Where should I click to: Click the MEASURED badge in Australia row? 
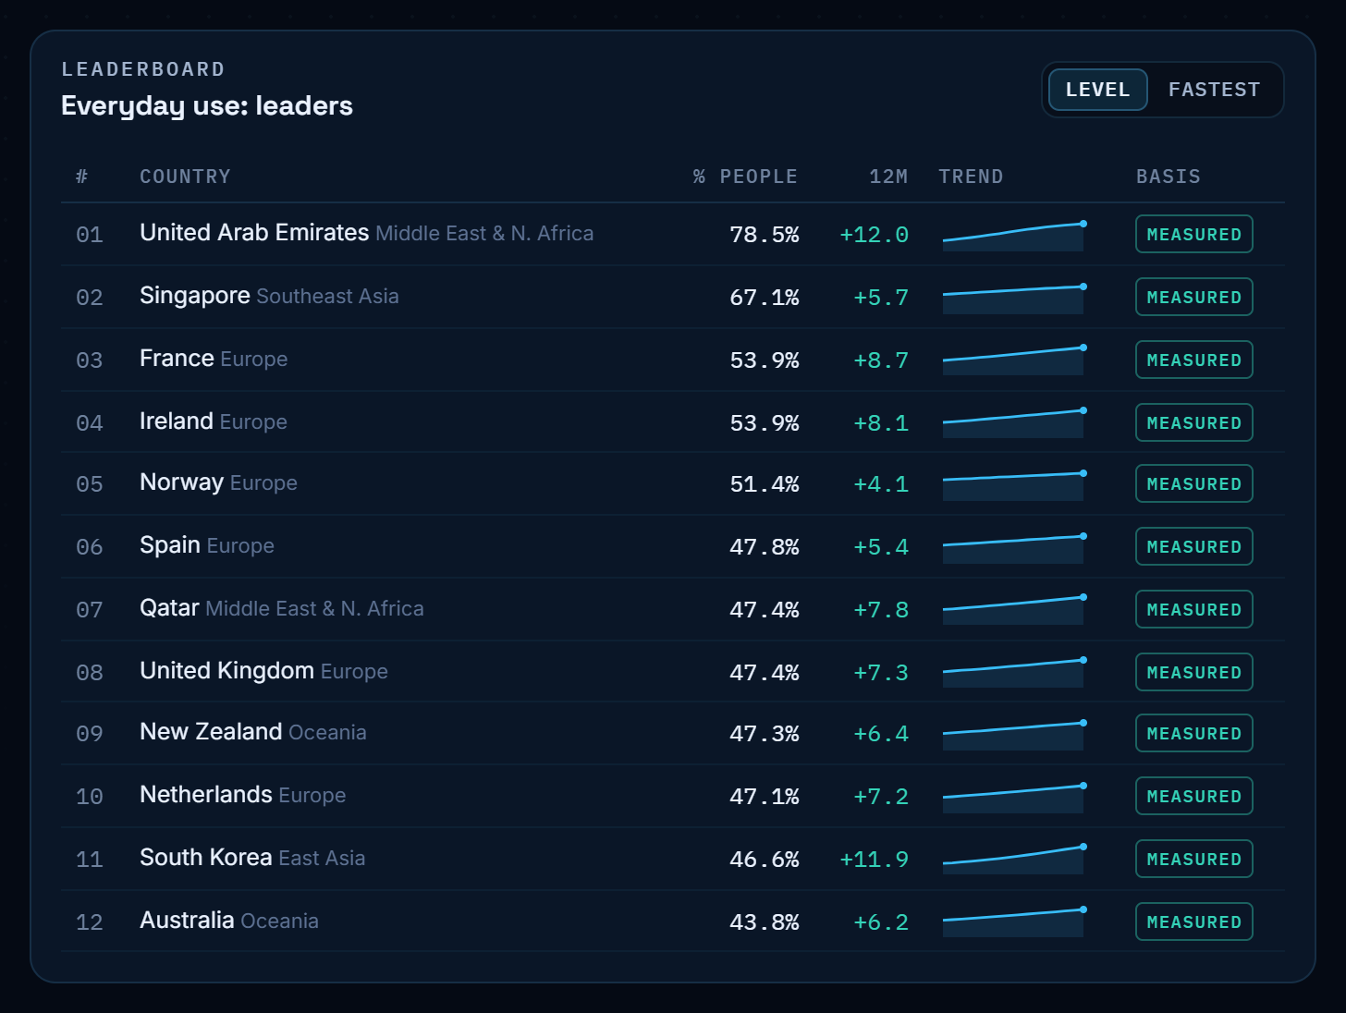point(1193,921)
